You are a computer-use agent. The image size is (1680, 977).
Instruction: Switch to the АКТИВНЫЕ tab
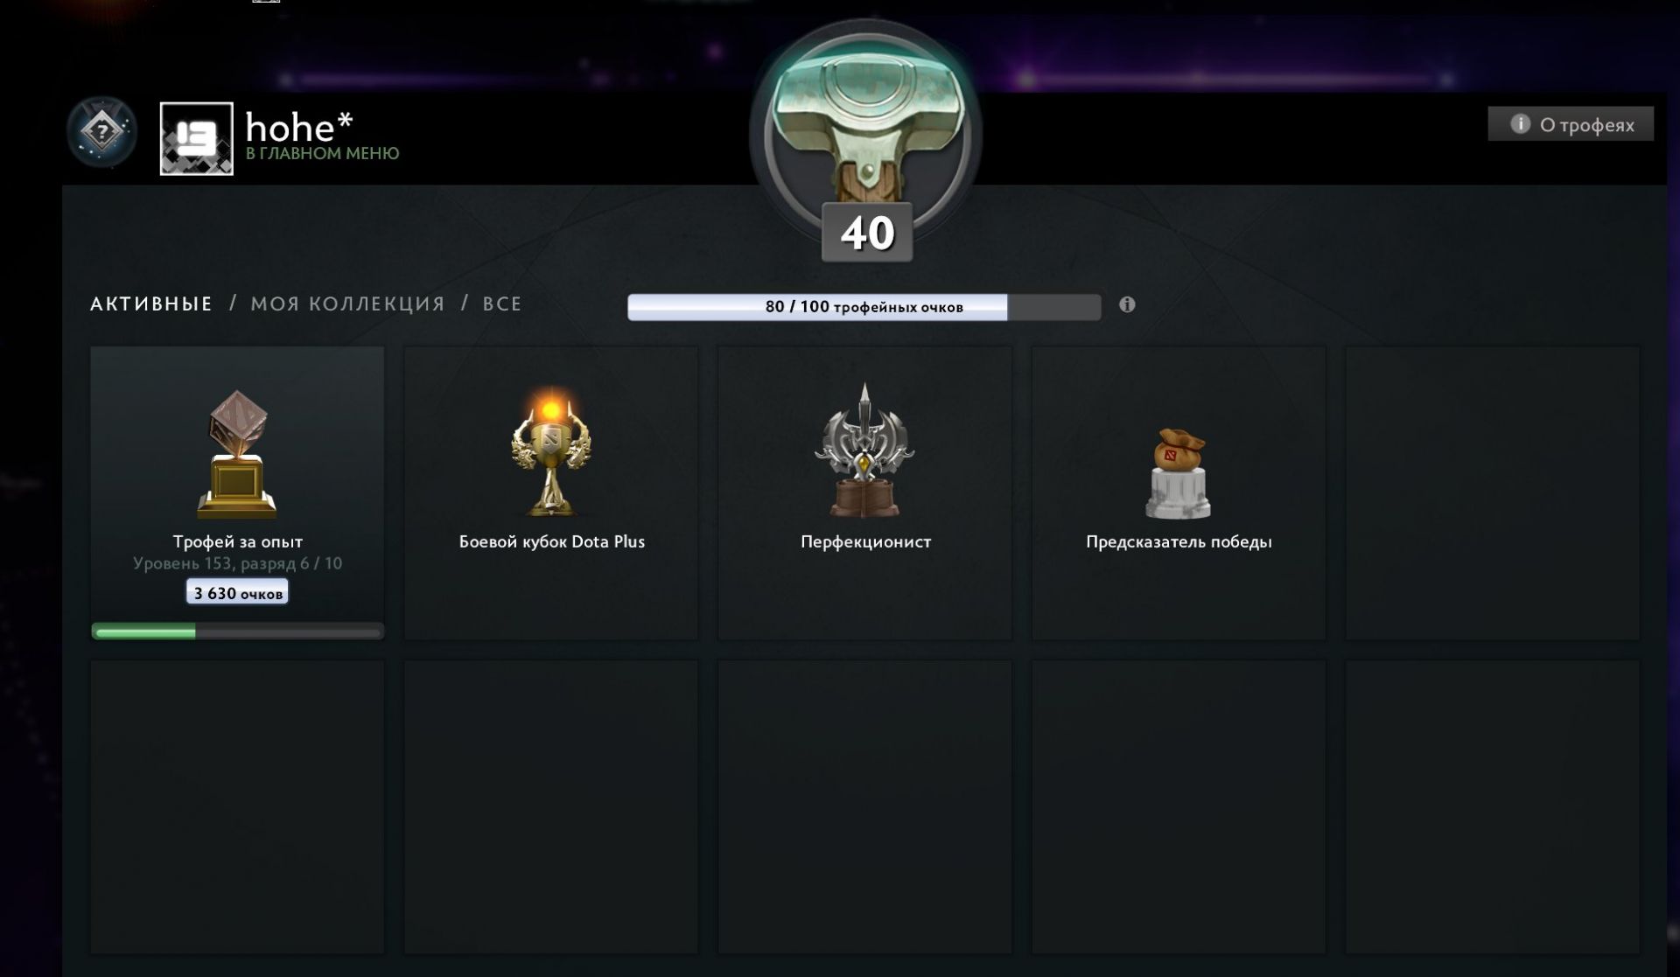pyautogui.click(x=151, y=304)
